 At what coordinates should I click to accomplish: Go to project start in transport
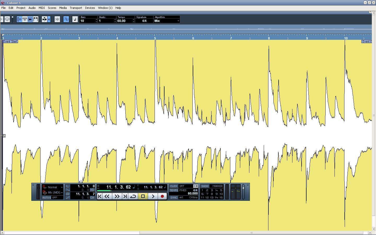[x=99, y=196]
